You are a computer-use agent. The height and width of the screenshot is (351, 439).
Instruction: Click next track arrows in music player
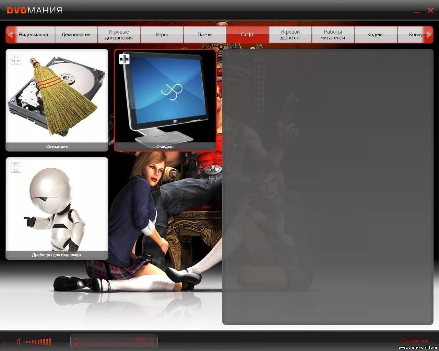(x=151, y=339)
